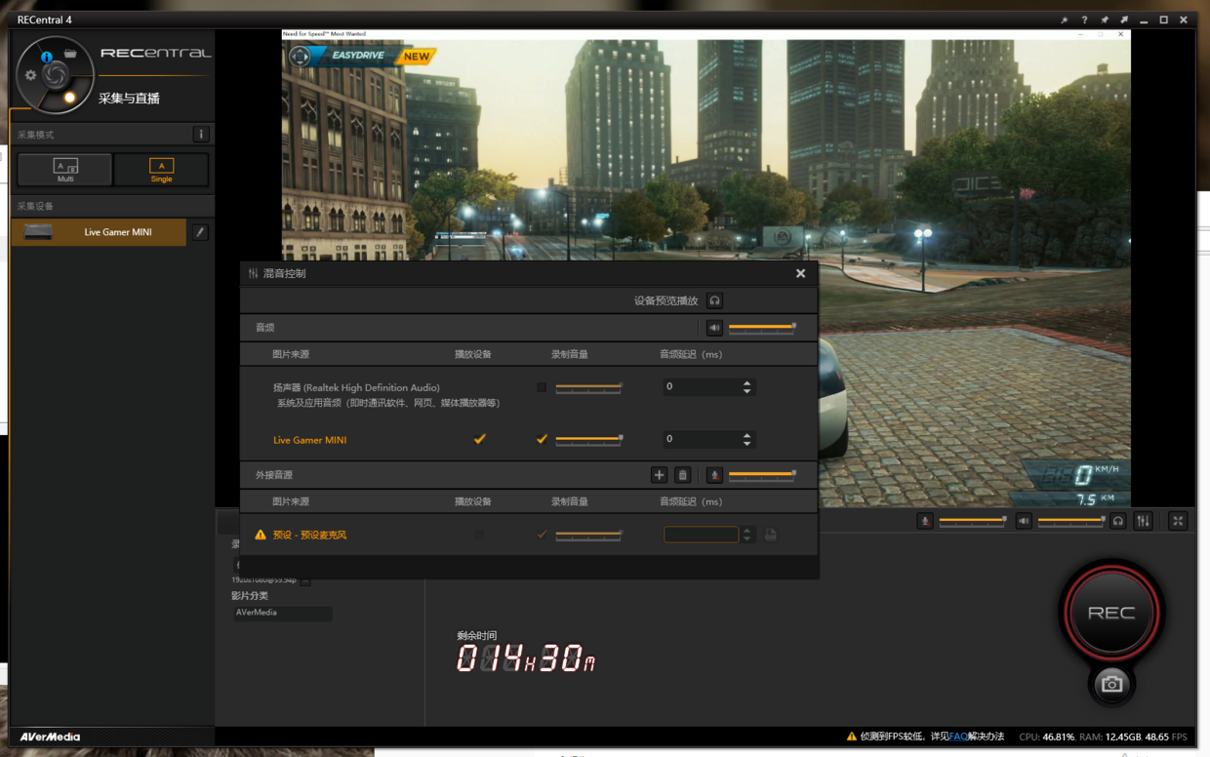Delete external audio source with trash icon
Image resolution: width=1210 pixels, height=757 pixels.
(683, 475)
